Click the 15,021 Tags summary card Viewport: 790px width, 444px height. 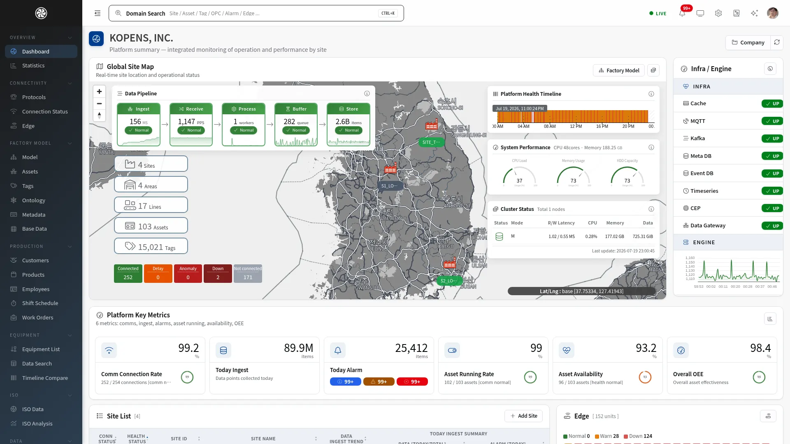(x=151, y=246)
